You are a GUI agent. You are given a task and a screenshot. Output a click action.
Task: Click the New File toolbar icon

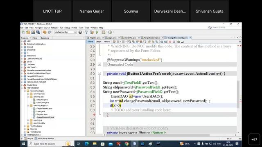point(23,32)
